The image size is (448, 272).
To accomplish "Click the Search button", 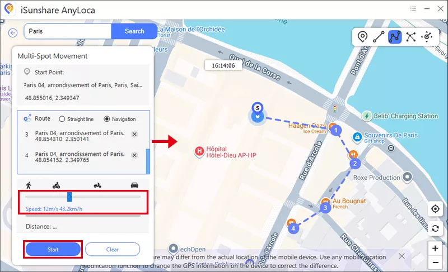I will coord(134,31).
